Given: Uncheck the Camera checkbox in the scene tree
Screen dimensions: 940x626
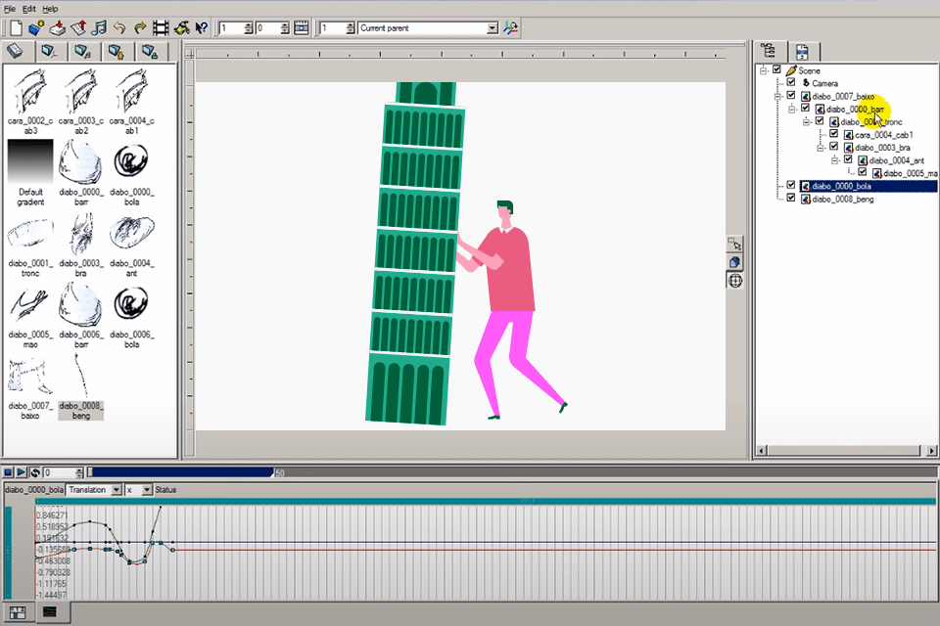Looking at the screenshot, I should click(x=790, y=83).
